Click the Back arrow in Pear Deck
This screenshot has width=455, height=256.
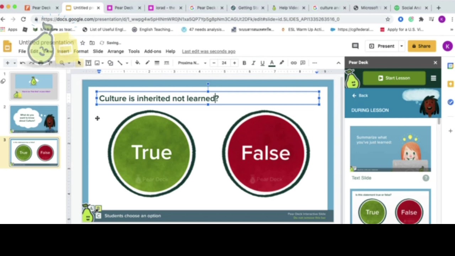[x=360, y=95]
